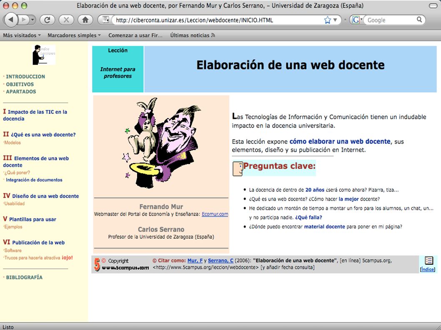Click the site identity icon in address bar

click(x=106, y=20)
